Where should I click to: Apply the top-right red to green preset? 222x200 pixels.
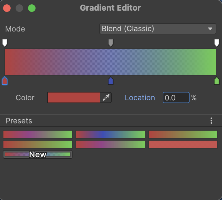(183, 134)
